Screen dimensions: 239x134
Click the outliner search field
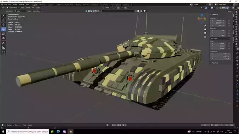coord(117,11)
